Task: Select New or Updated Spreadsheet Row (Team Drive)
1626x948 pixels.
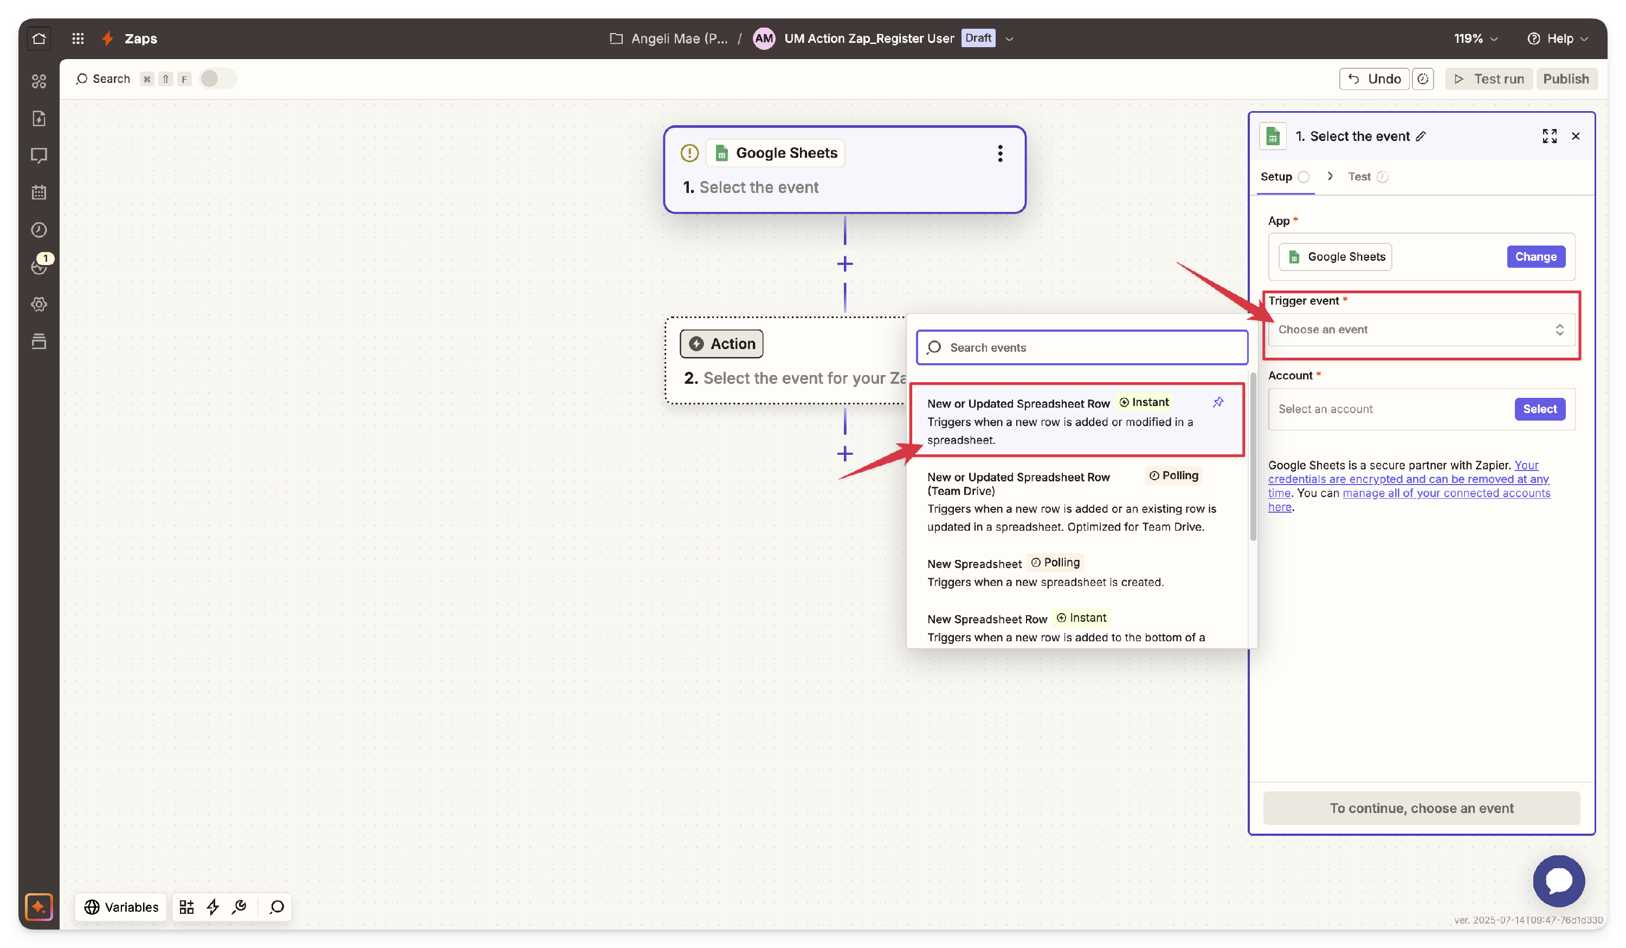Action: pyautogui.click(x=1077, y=501)
